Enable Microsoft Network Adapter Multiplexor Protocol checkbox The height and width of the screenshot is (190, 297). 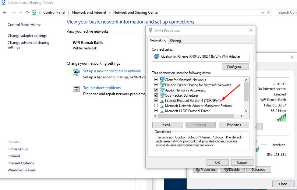156,106
